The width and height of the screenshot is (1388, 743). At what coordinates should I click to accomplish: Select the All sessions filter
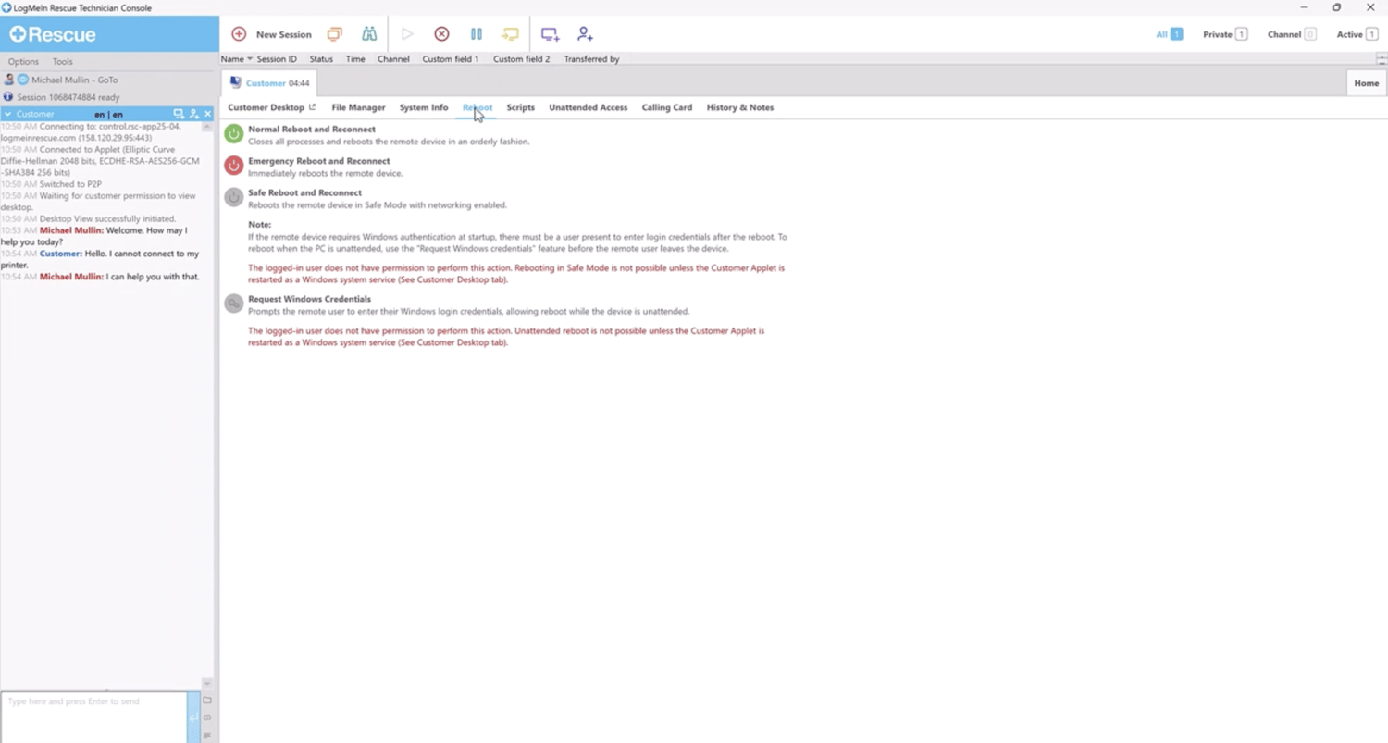pyautogui.click(x=1169, y=34)
